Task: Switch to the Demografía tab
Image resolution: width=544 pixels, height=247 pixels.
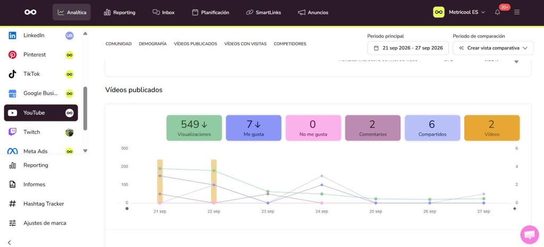Action: point(152,44)
